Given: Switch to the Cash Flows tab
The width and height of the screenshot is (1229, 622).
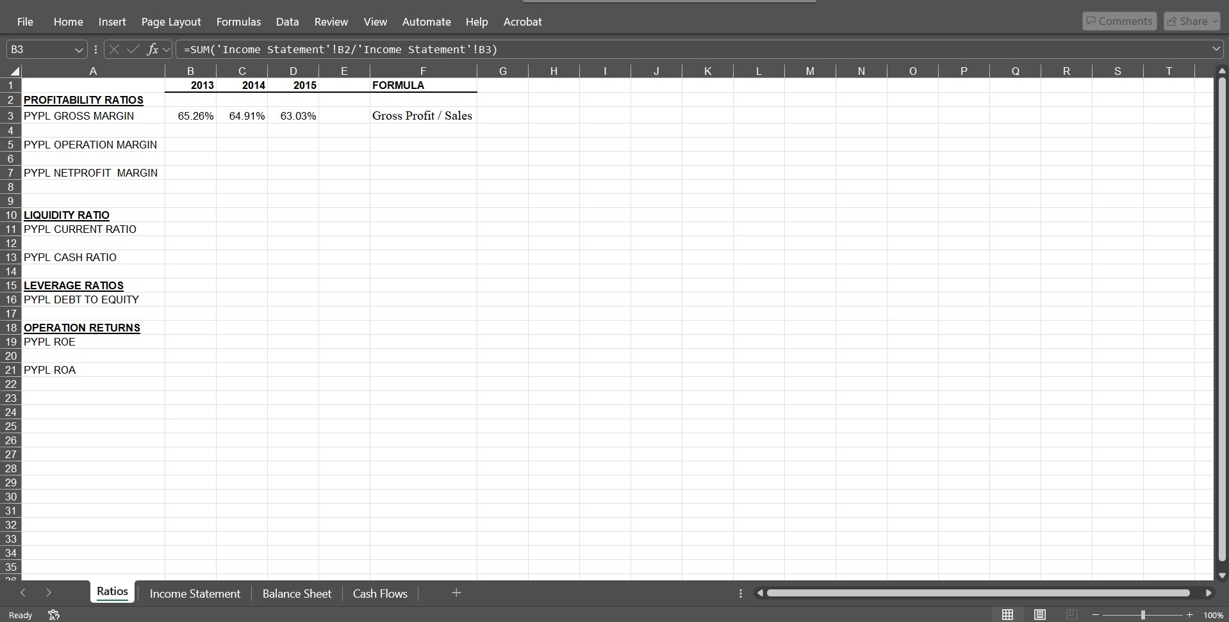Looking at the screenshot, I should (380, 593).
